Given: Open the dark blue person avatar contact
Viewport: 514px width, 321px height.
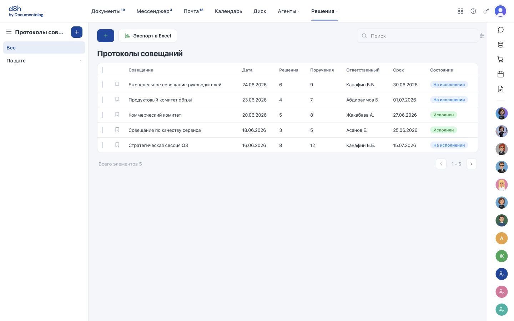Looking at the screenshot, I should click(x=502, y=274).
